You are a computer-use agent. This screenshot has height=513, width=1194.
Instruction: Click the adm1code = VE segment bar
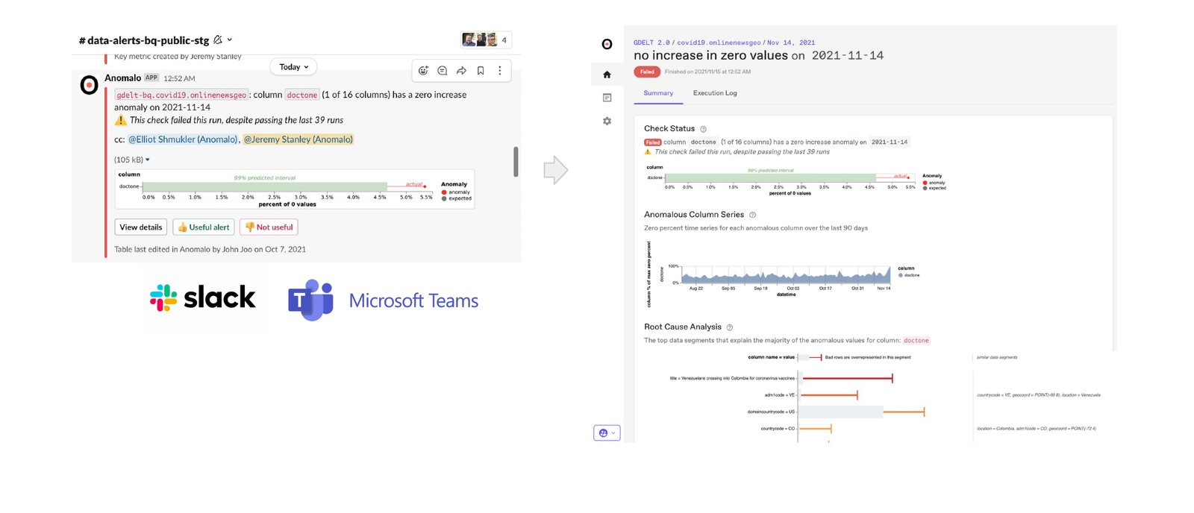(x=829, y=394)
